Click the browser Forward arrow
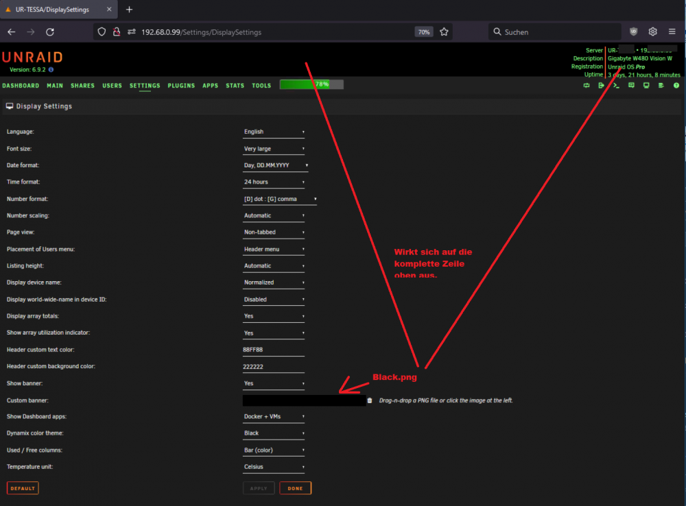The image size is (686, 506). pos(31,32)
